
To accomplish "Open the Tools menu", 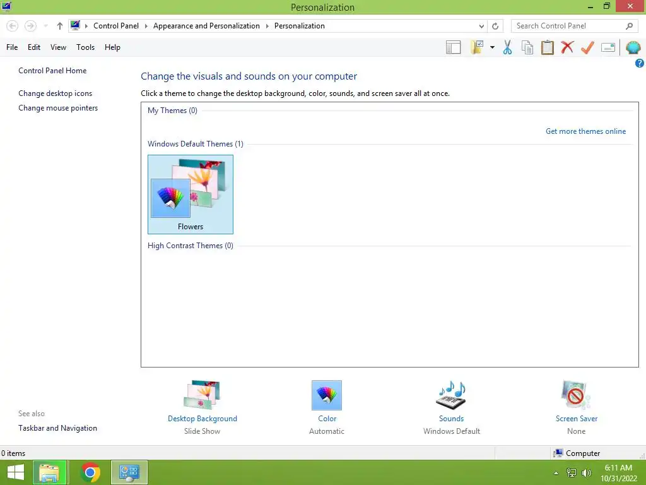I will [85, 47].
